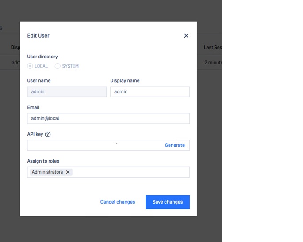The width and height of the screenshot is (303, 242).
Task: Click the Edit User dialog title
Action: pos(38,35)
